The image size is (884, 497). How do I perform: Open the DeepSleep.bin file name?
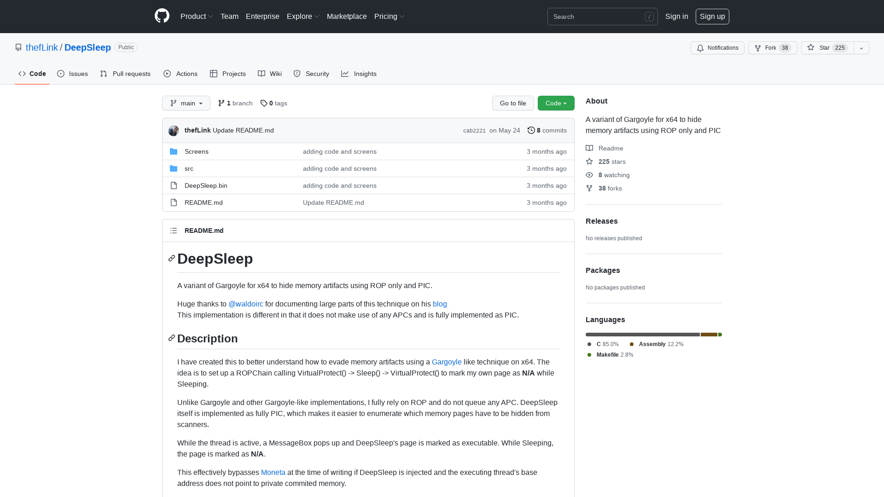click(206, 185)
